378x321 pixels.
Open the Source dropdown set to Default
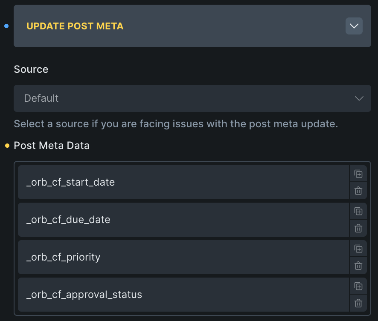coord(192,98)
